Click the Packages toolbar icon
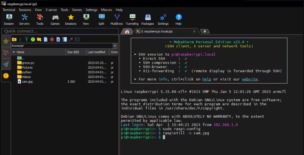This screenshot has width=304, height=155. (148, 20)
